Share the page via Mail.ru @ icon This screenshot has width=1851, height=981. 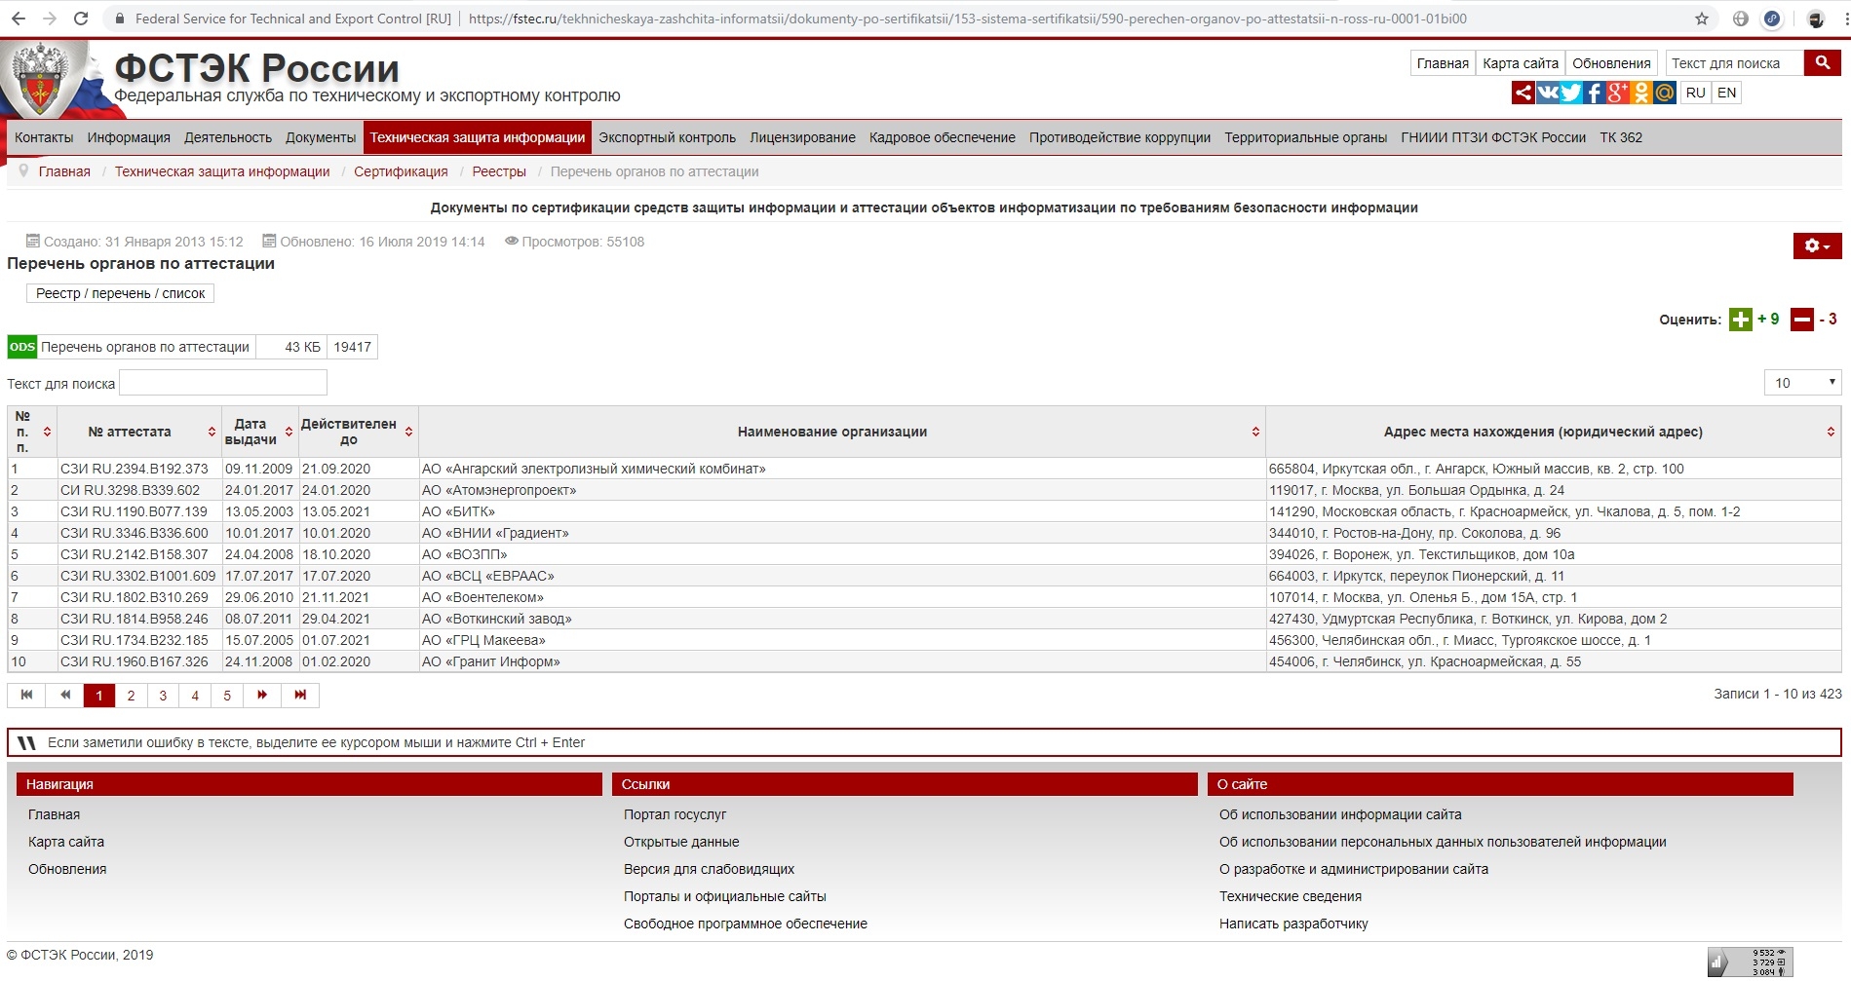click(1665, 93)
